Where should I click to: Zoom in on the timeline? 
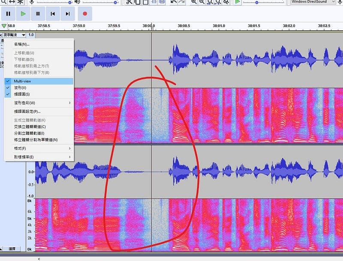coord(194,2)
